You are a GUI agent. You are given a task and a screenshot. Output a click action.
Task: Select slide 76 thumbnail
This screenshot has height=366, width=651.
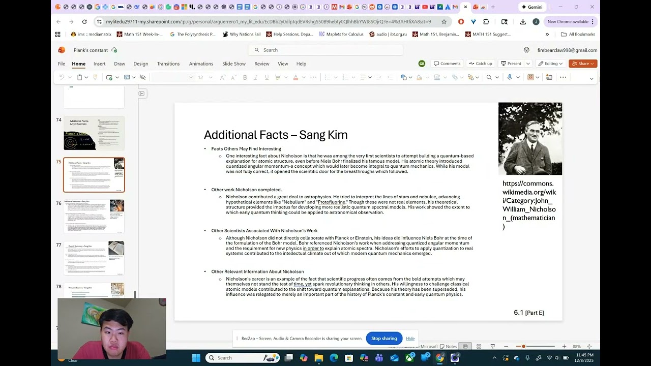pos(94,217)
